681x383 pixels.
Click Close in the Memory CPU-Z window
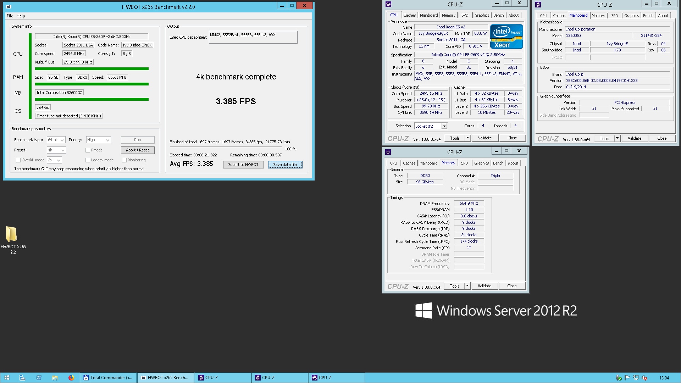pos(512,286)
